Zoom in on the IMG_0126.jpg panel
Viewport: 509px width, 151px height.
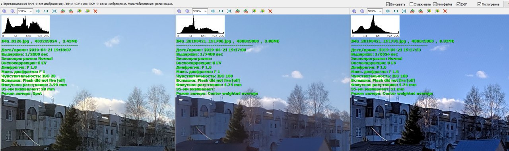[4, 11]
